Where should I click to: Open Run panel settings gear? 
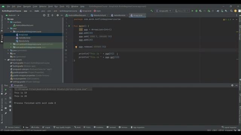point(232,85)
